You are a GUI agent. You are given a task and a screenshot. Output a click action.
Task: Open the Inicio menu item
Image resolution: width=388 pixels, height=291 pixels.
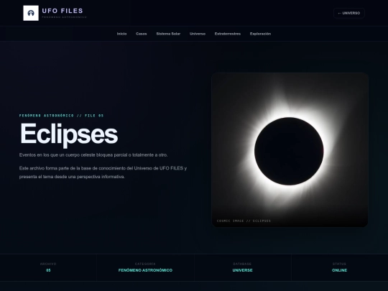121,34
